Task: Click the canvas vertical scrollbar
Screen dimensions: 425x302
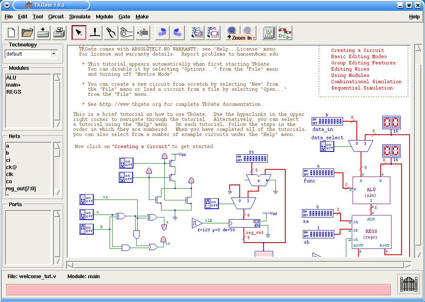Action: tap(418, 151)
